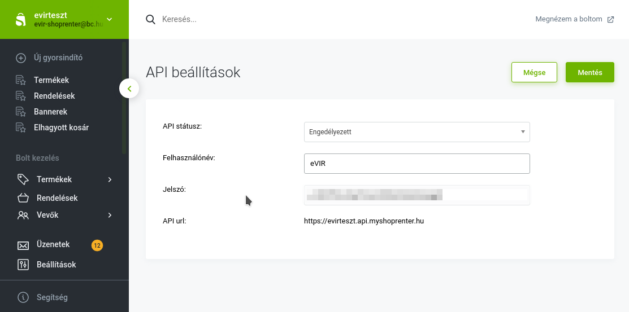
Task: Focus the Felhasználónév input field
Action: (417, 164)
